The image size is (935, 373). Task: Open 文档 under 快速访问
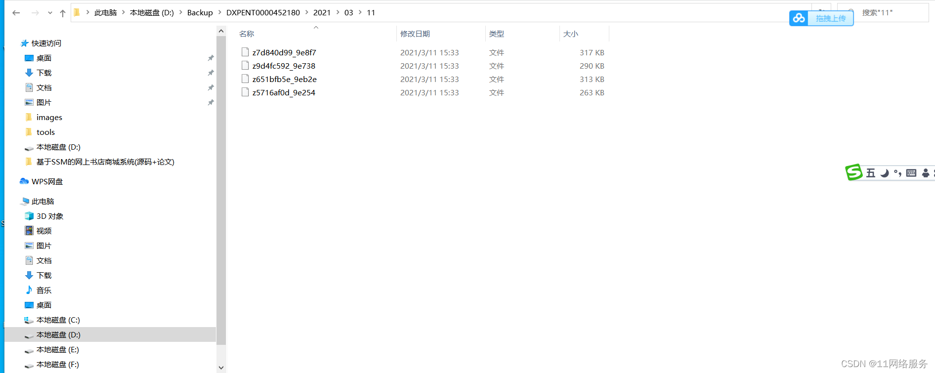pyautogui.click(x=44, y=87)
